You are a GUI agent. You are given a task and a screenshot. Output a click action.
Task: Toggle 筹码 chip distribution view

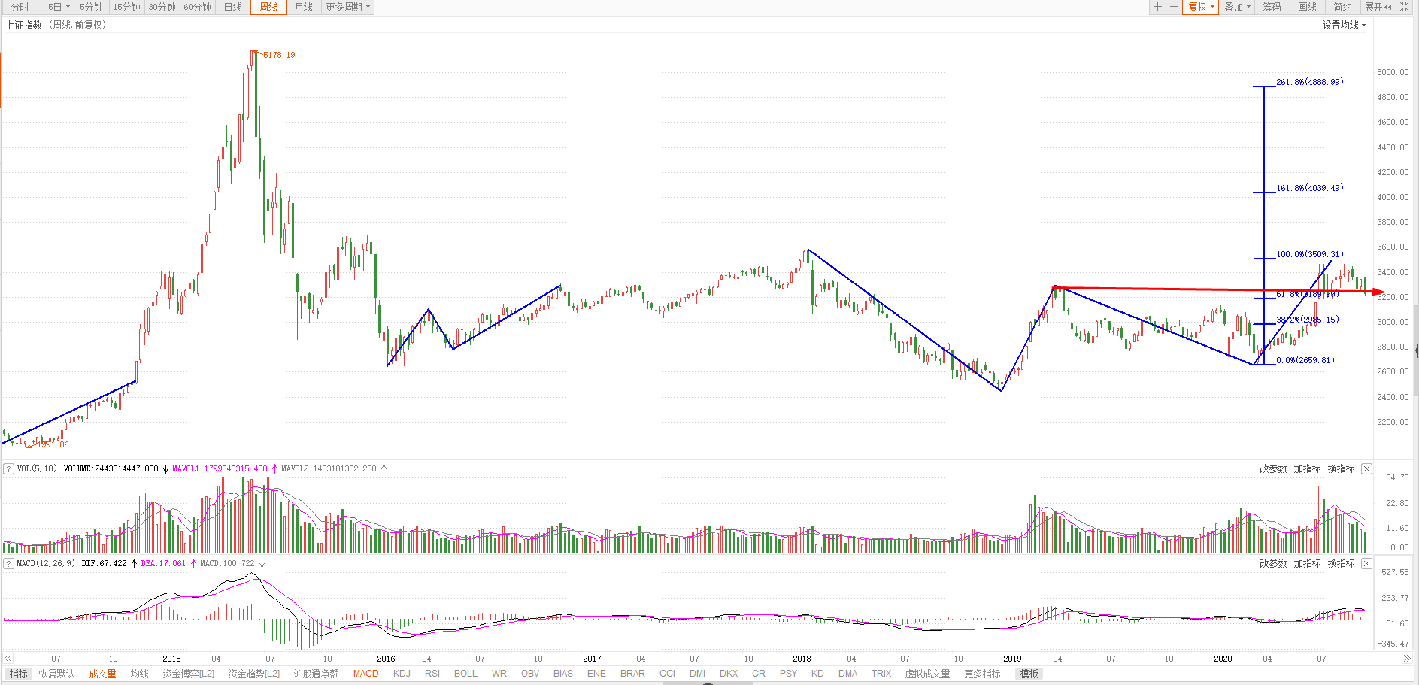1272,7
